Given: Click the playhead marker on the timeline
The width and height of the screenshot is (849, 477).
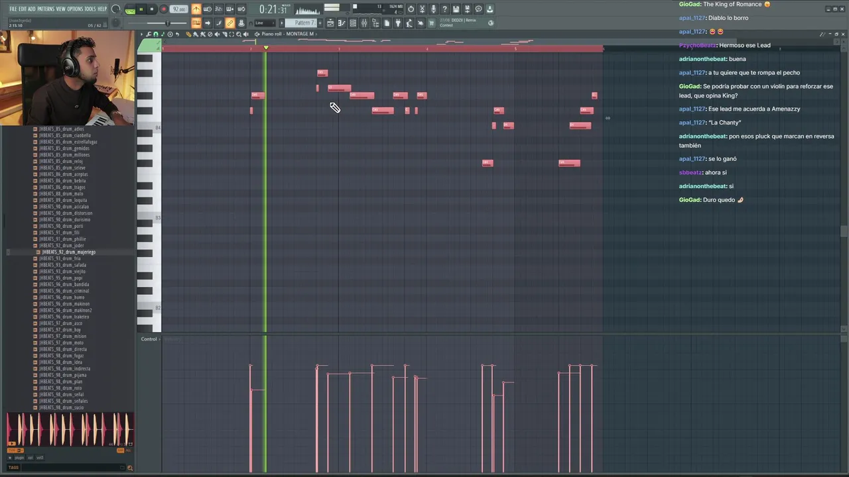Looking at the screenshot, I should (266, 48).
